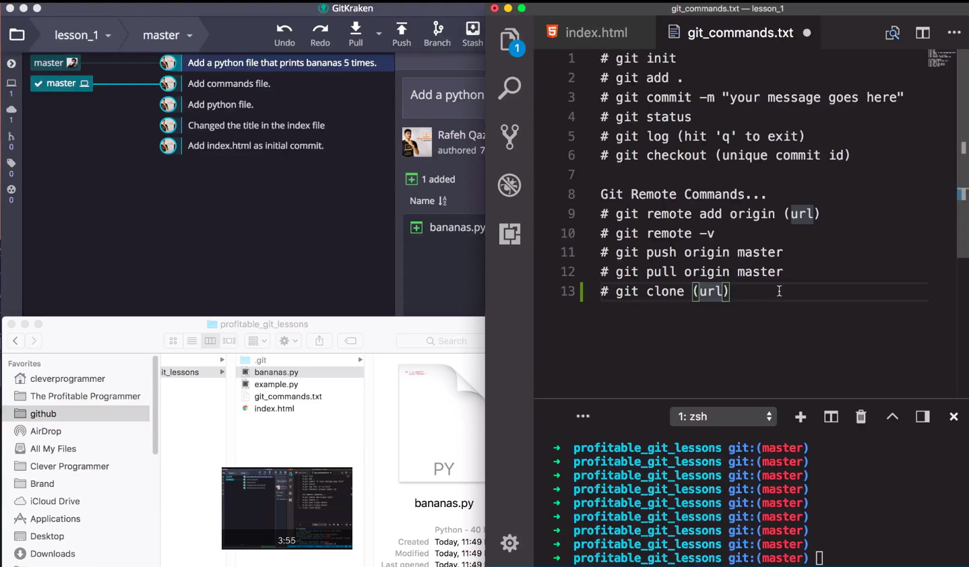Select commit 'Add index.html as initial commit.'
969x567 pixels.
click(x=255, y=145)
